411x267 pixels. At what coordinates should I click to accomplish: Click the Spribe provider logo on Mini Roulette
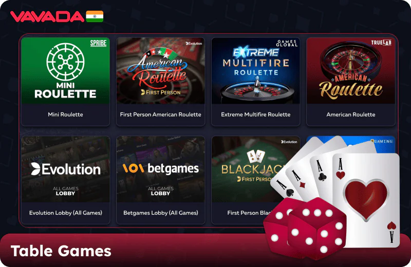tap(98, 43)
